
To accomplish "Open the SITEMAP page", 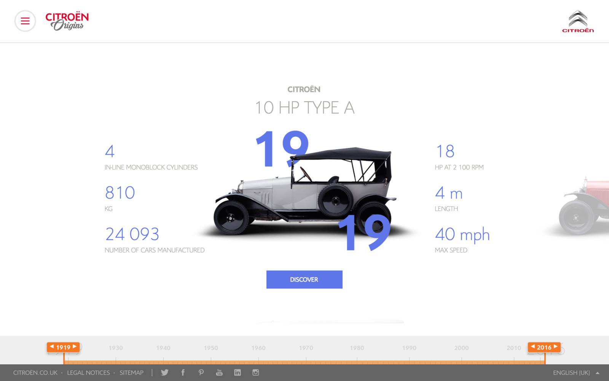I will click(131, 373).
